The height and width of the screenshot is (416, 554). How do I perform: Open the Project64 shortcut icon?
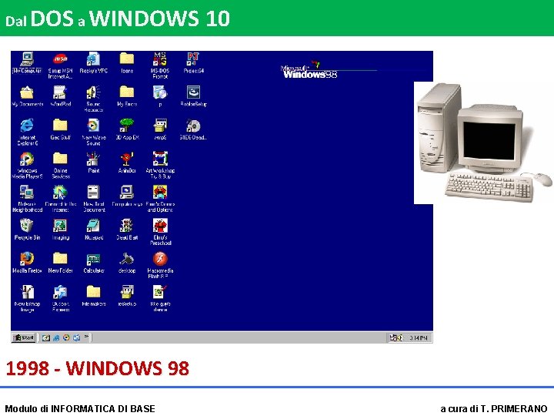(x=193, y=62)
